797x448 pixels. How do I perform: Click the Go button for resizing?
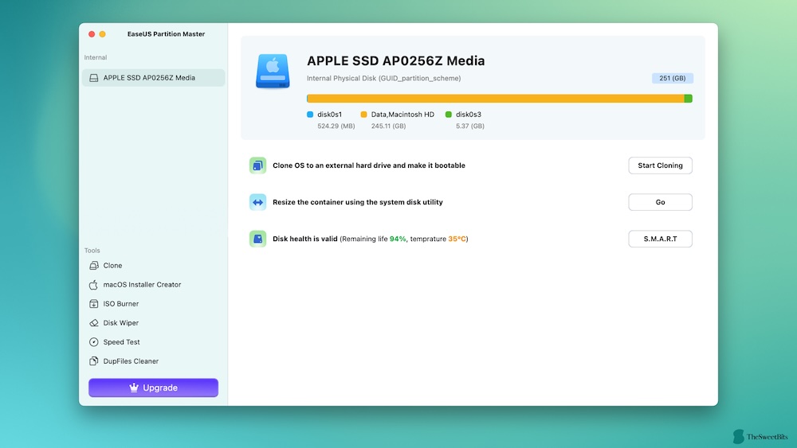pos(660,202)
